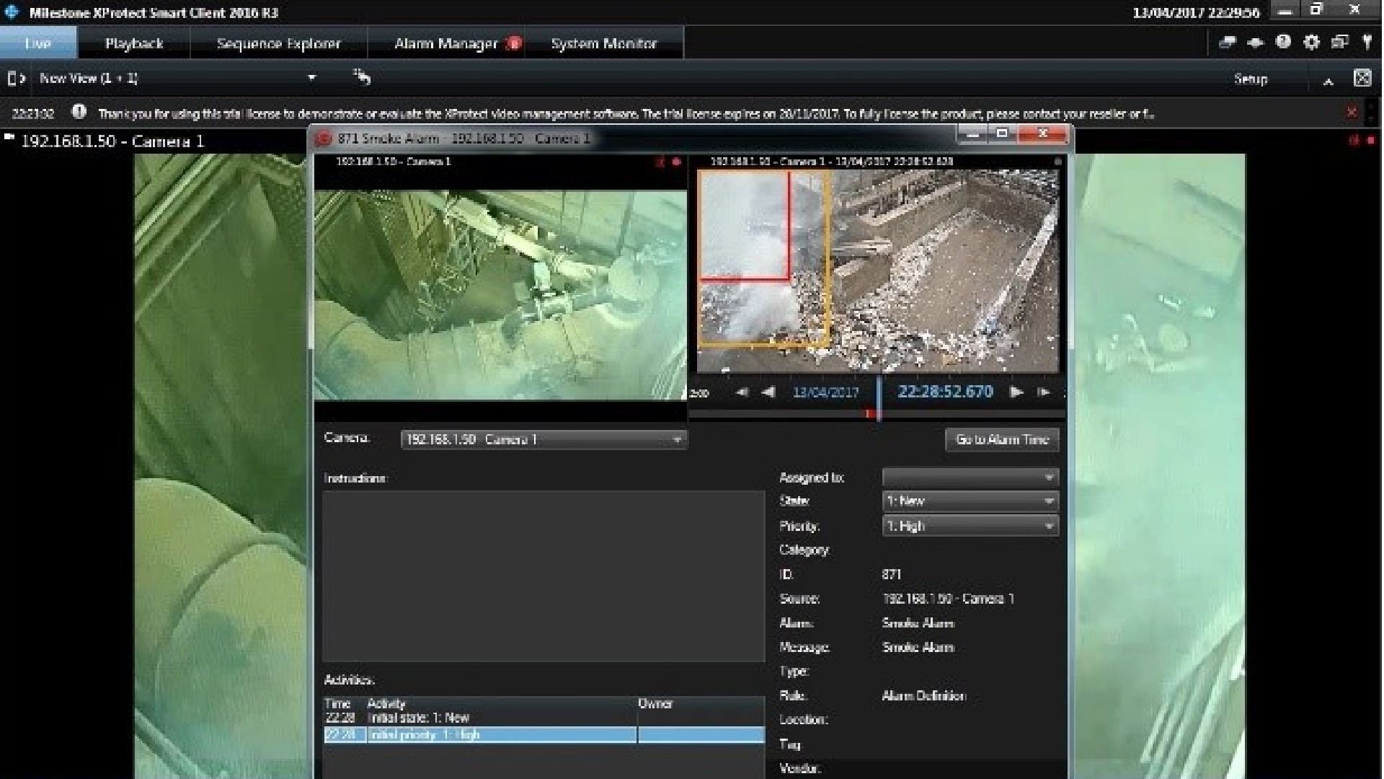Click the Owner column header

click(x=655, y=703)
